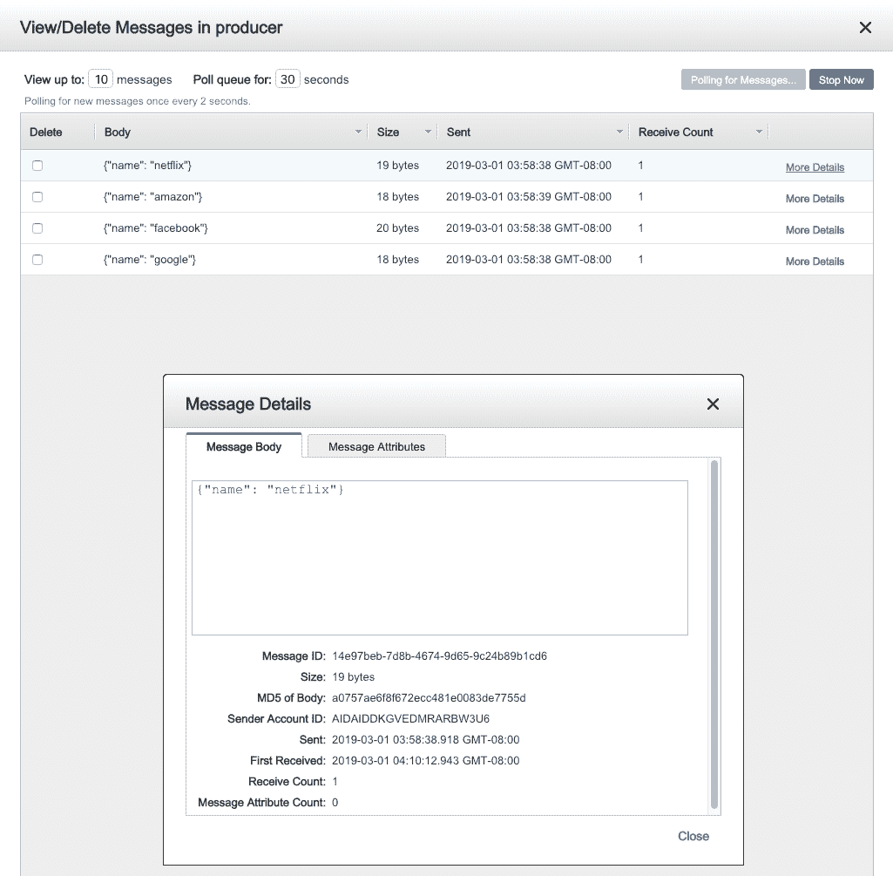This screenshot has width=893, height=876.
Task: Open More Details for the google message
Action: pos(815,261)
